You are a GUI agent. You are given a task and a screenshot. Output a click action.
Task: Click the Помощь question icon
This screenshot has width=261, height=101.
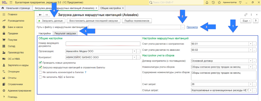[x=4, y=97]
